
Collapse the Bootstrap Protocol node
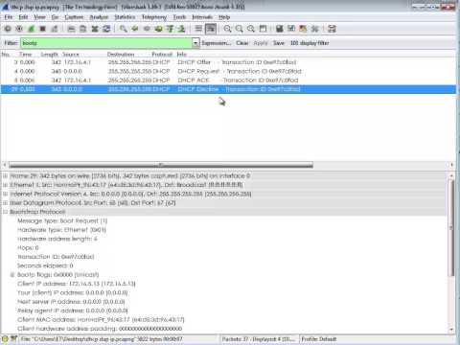click(x=5, y=212)
